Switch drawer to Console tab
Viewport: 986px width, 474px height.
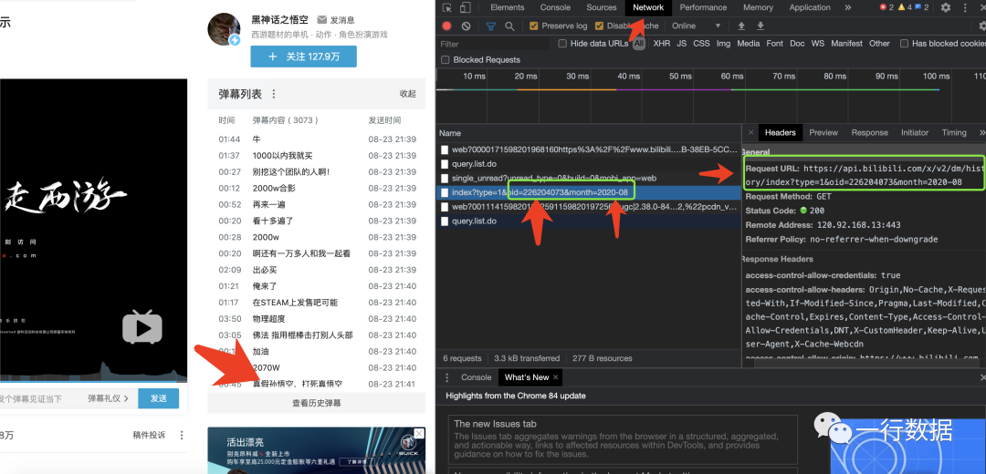coord(476,377)
